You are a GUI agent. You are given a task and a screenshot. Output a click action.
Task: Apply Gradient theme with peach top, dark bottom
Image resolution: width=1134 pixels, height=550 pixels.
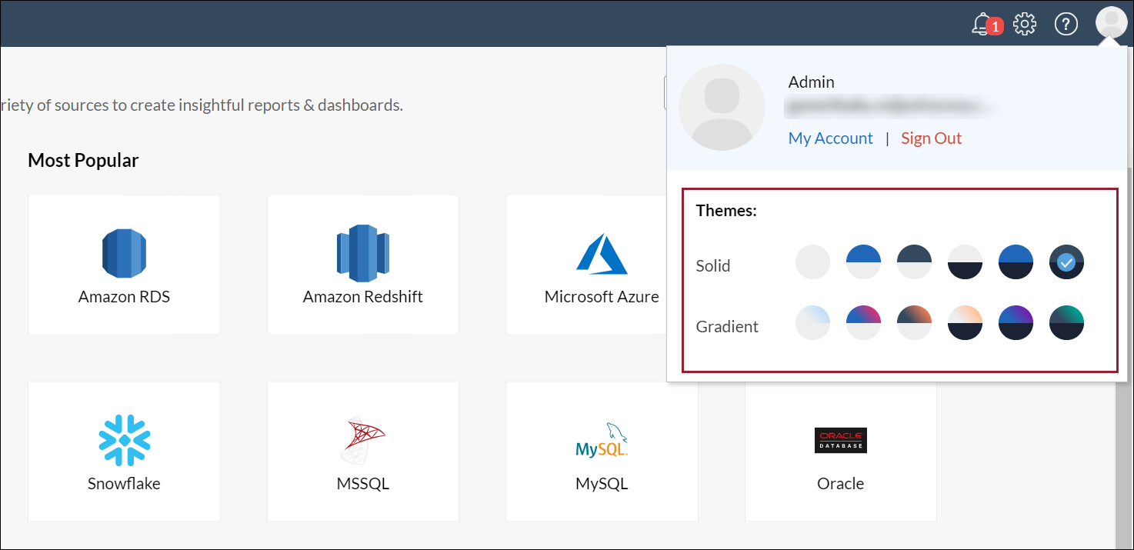click(x=965, y=322)
